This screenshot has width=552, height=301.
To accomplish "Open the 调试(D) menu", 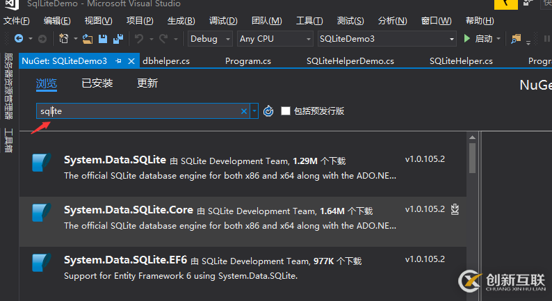I will [x=223, y=21].
